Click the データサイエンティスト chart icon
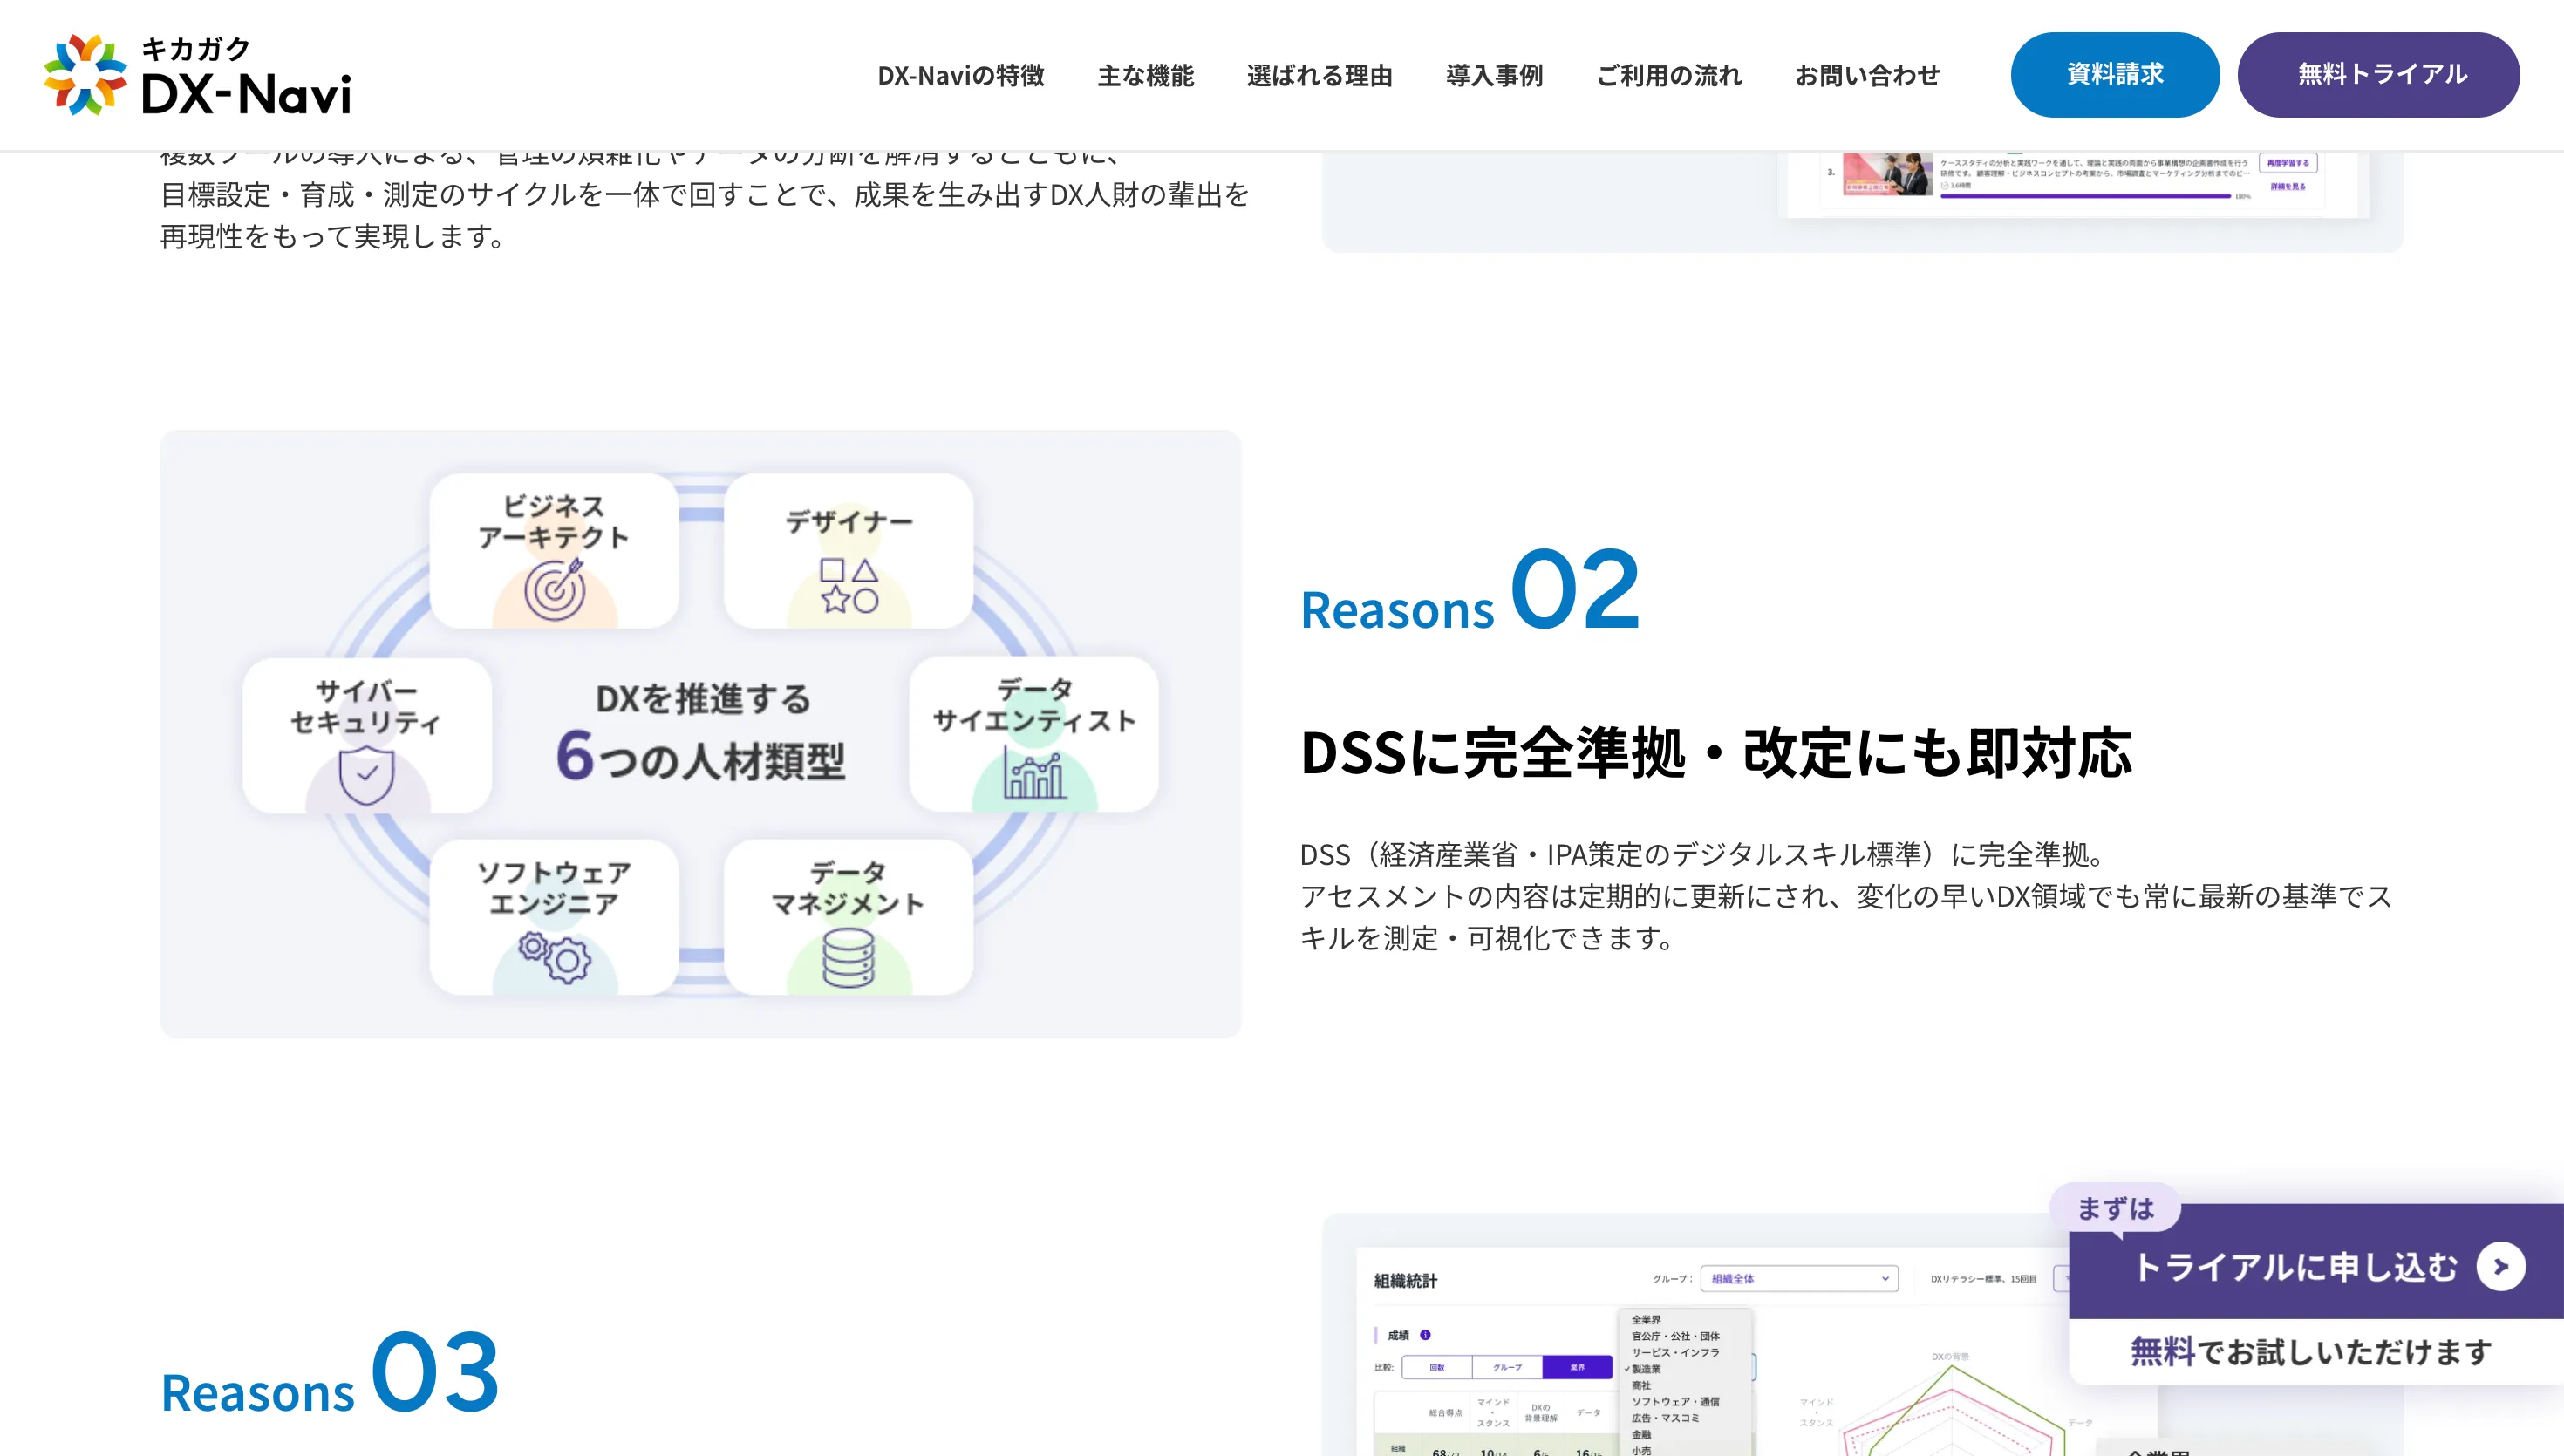Image resolution: width=2564 pixels, height=1456 pixels. pyautogui.click(x=1034, y=773)
